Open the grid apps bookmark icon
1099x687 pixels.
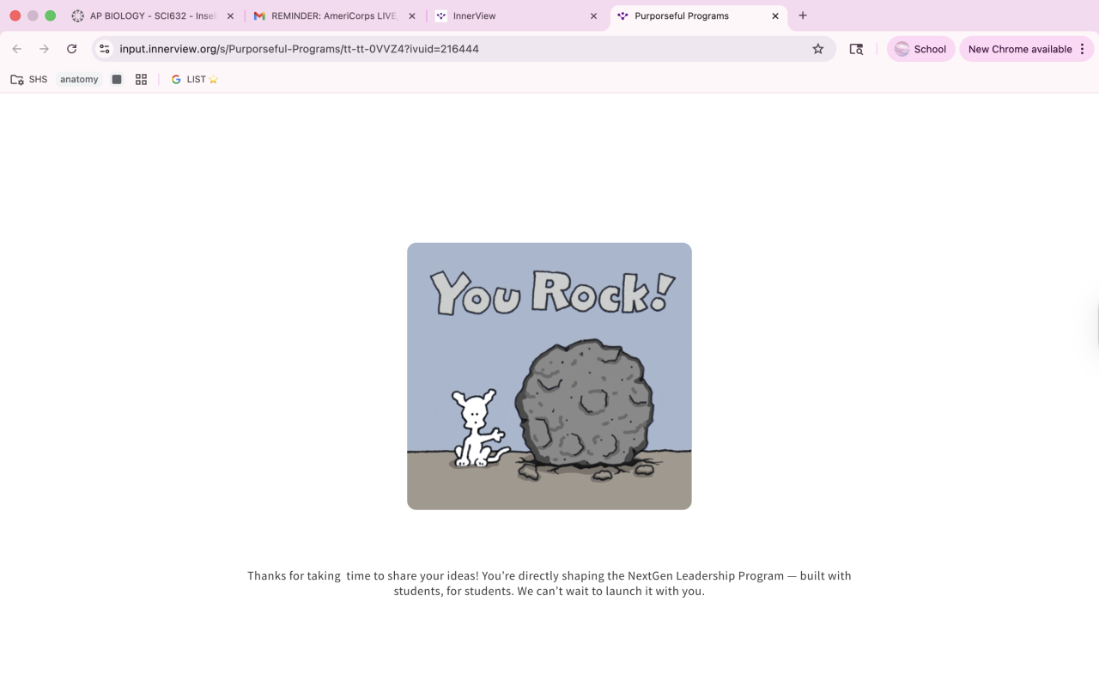click(142, 79)
